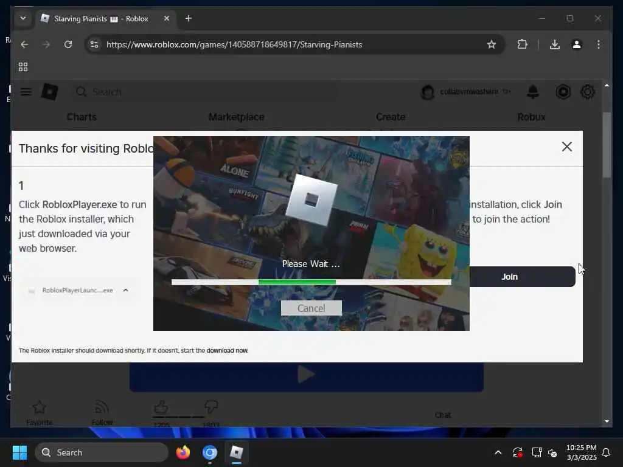The image size is (623, 467).
Task: Open the Robux balance icon
Action: pyautogui.click(x=563, y=92)
